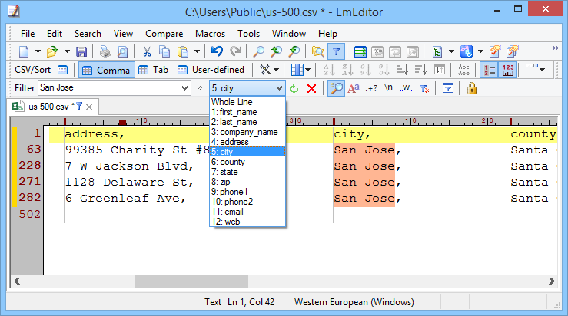568x316 pixels.
Task: Click the Open folder icon
Action: click(x=52, y=51)
